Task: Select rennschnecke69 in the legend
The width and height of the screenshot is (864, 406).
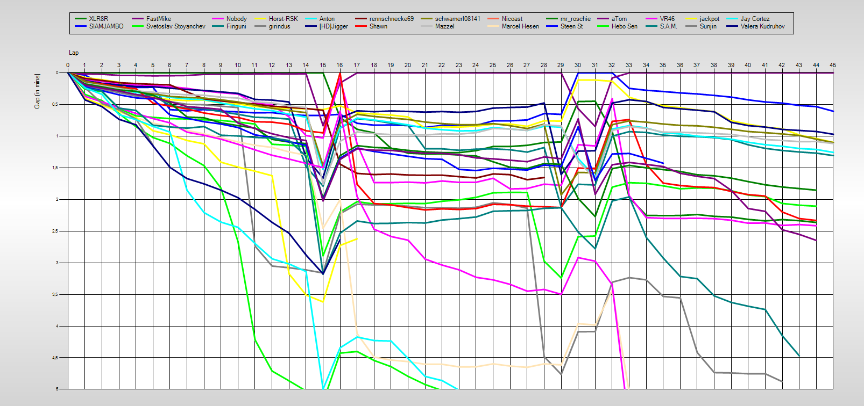Action: [x=391, y=19]
